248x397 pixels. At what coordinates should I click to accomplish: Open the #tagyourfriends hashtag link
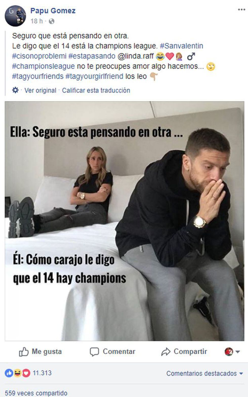pyautogui.click(x=38, y=76)
